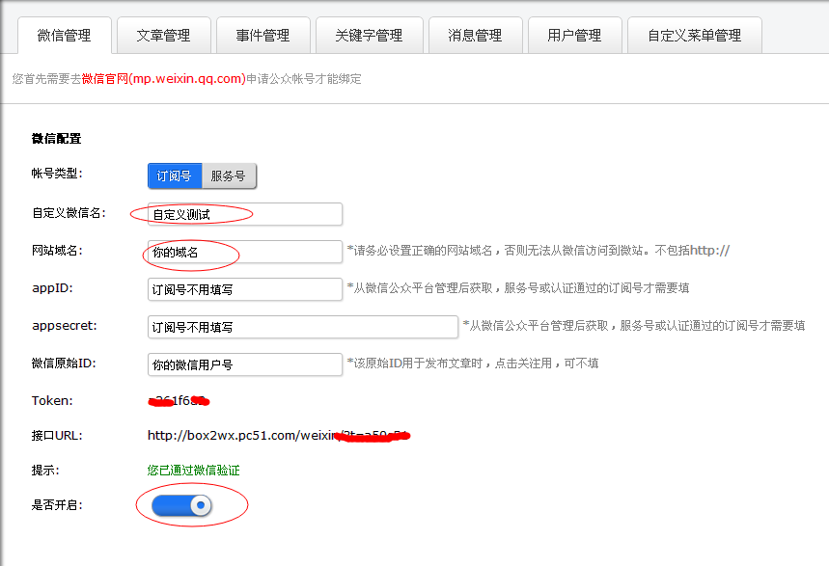The image size is (829, 566).
Task: Click the Token value text
Action: point(179,401)
